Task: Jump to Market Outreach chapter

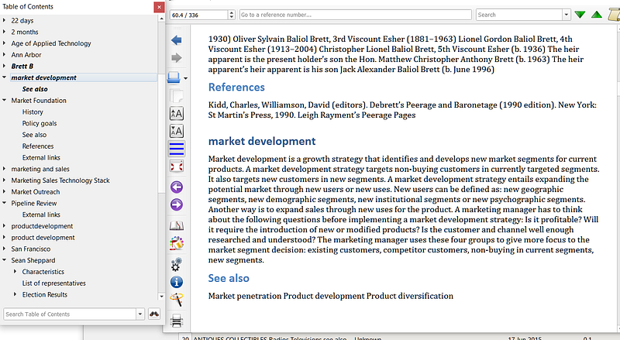Action: (x=35, y=192)
